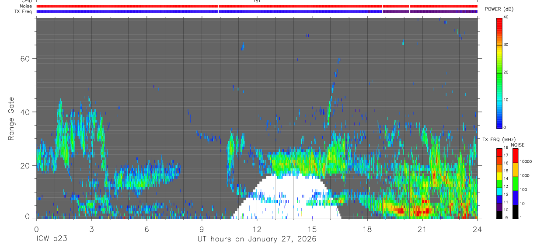Viewport: 537px width, 248px height.
Task: Click the "15" tick on the UT hours axis
Action: pos(312,229)
